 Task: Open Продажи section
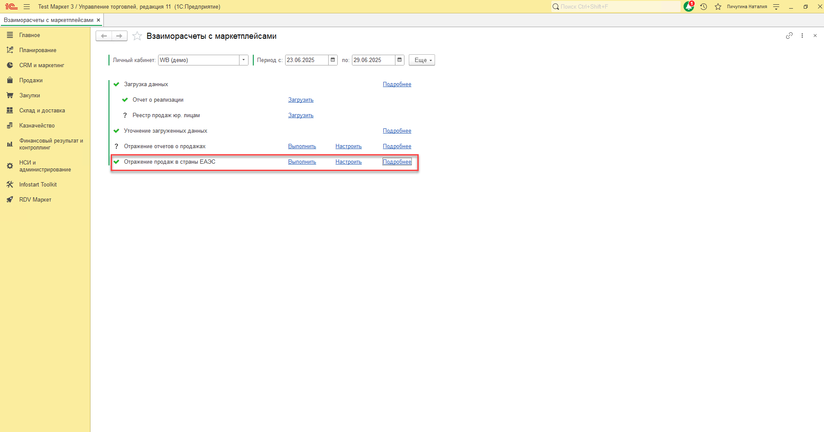45,81
